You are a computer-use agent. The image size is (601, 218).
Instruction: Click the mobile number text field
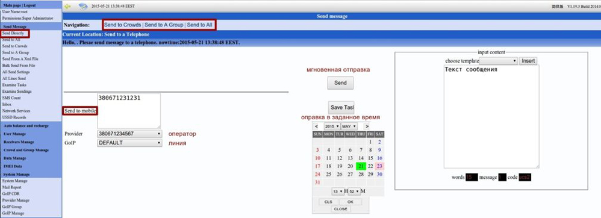(x=129, y=111)
